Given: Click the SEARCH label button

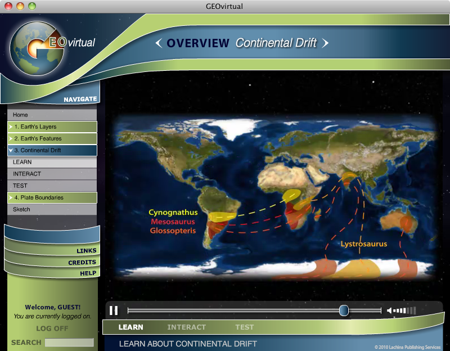Looking at the screenshot, I should coord(26,343).
